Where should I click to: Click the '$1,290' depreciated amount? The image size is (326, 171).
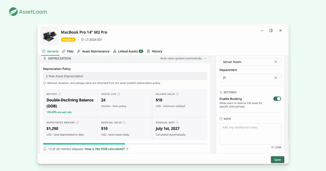click(x=52, y=129)
